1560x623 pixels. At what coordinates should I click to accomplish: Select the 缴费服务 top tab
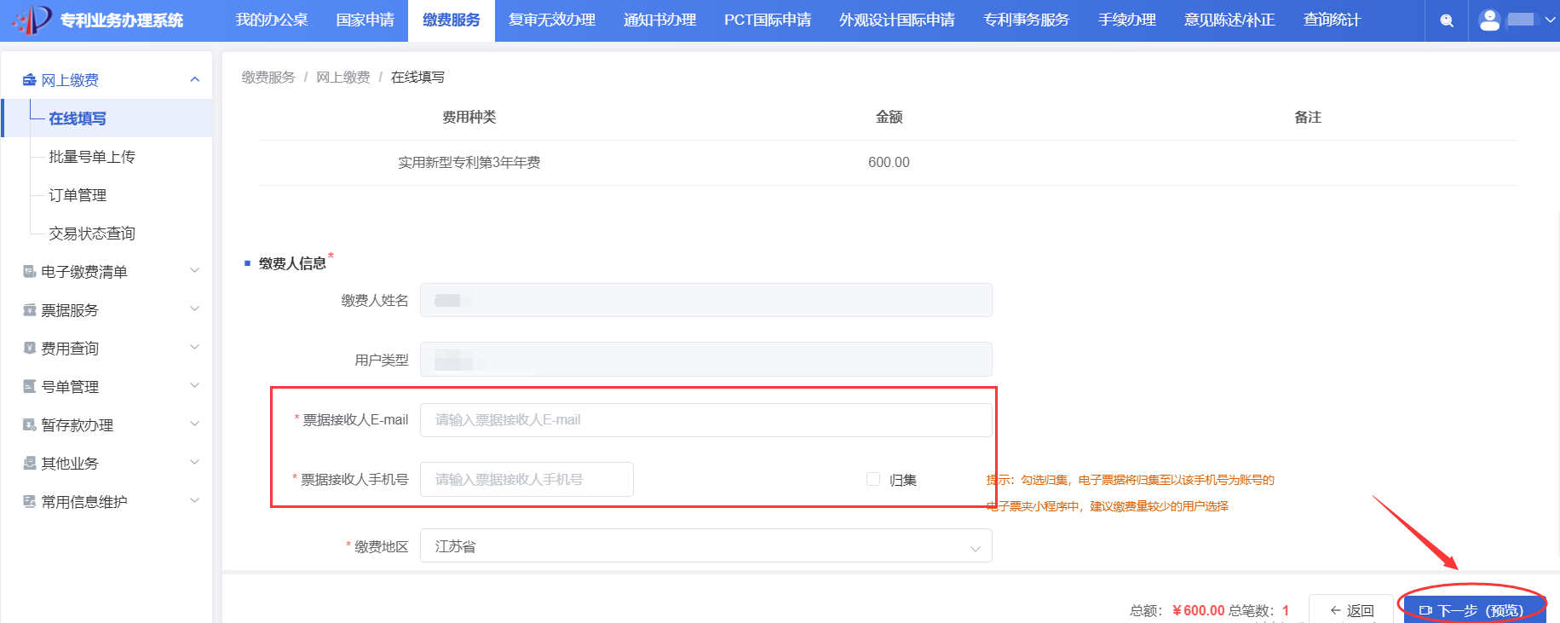[x=452, y=20]
